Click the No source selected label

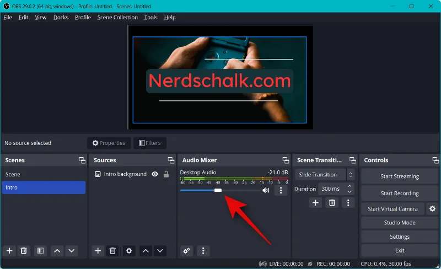tap(28, 143)
